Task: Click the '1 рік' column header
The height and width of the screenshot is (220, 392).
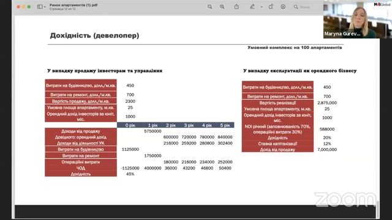Action: pyautogui.click(x=153, y=125)
